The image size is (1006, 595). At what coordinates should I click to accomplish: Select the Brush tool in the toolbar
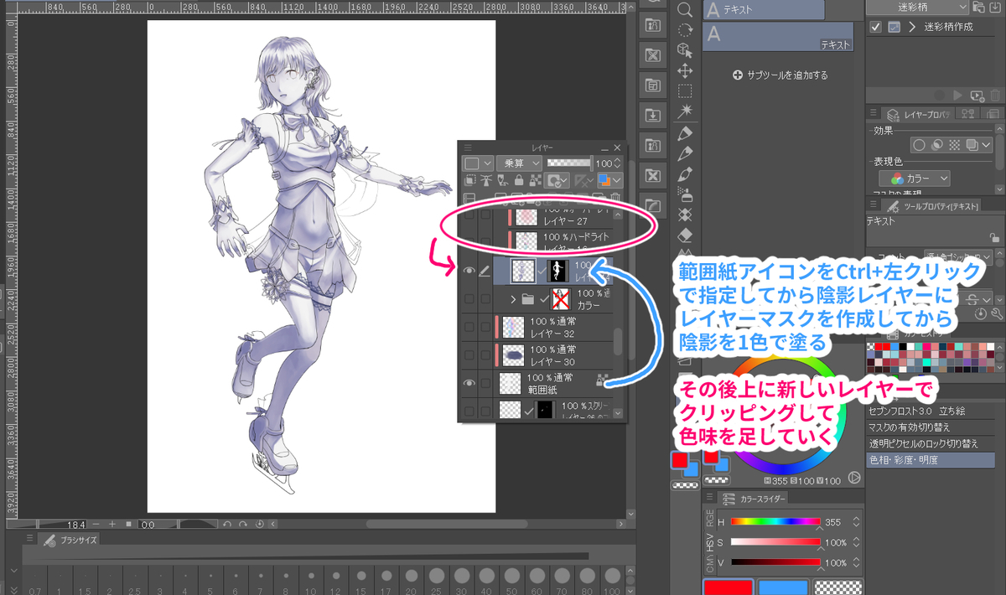[x=685, y=173]
